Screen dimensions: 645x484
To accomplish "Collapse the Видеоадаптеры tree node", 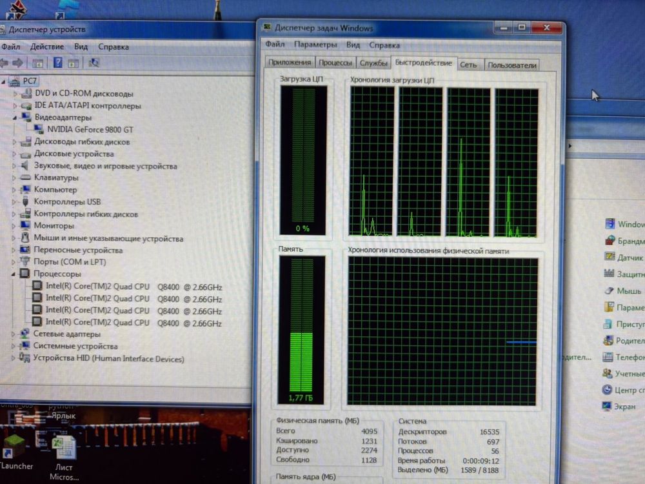I will coord(14,117).
